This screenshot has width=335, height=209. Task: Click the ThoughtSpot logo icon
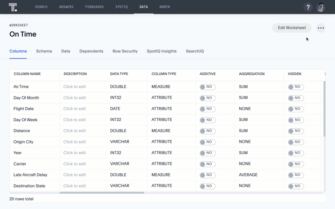13,7
